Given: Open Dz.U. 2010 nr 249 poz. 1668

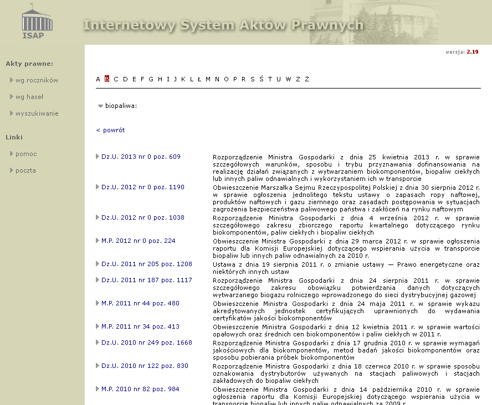Looking at the screenshot, I should pos(146,342).
